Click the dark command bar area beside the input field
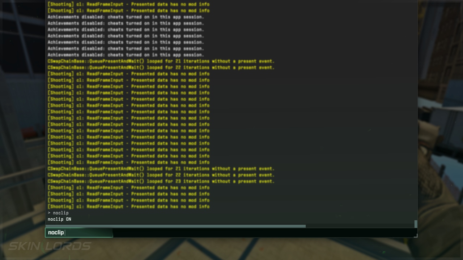The height and width of the screenshot is (260, 463). (x=264, y=233)
